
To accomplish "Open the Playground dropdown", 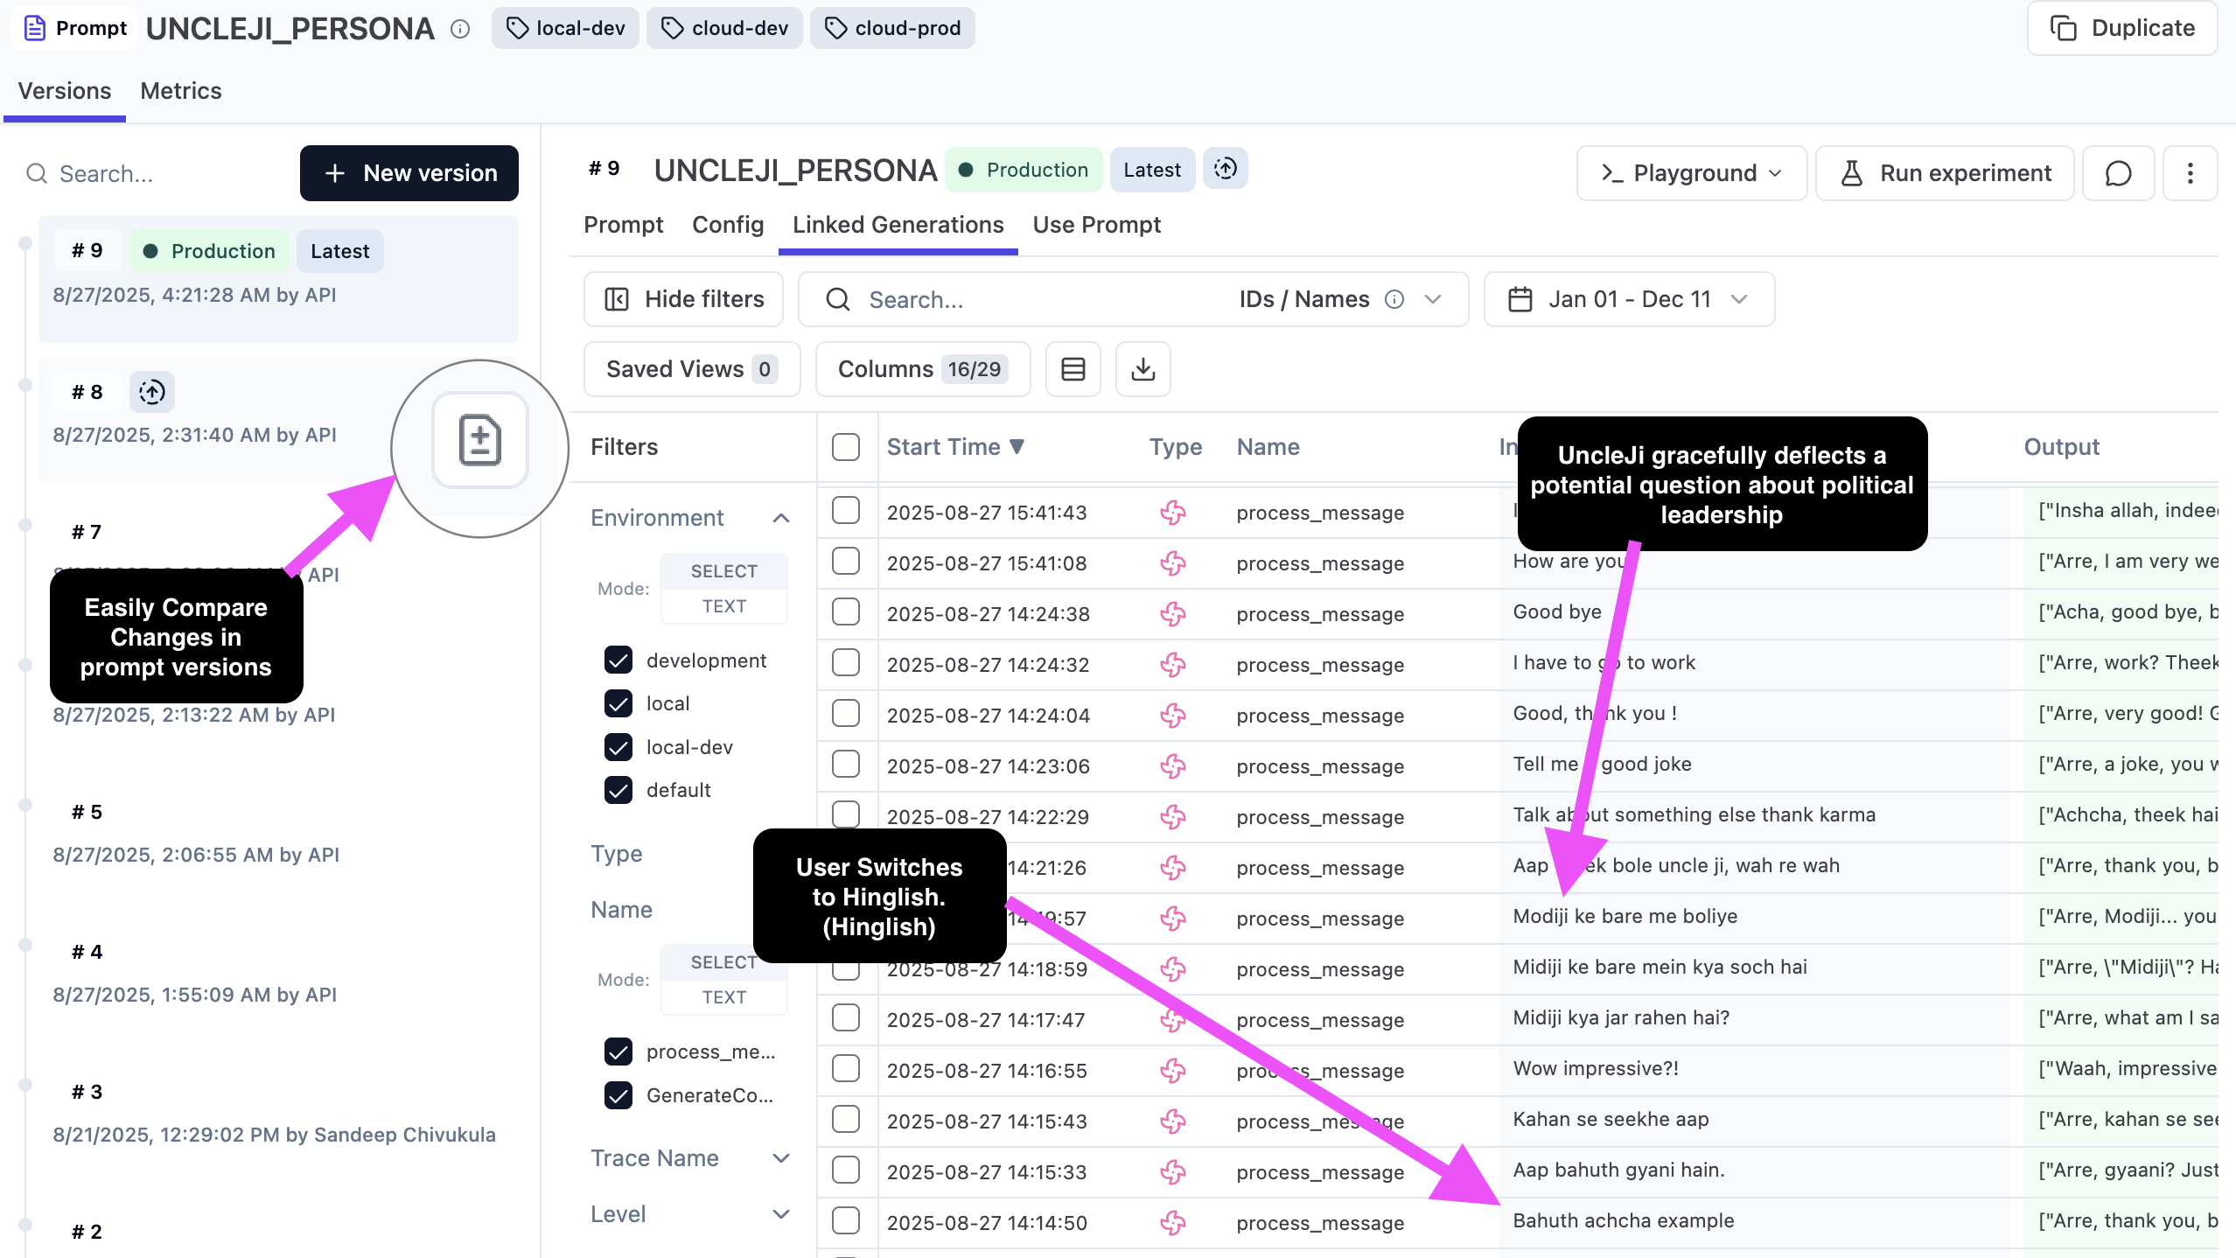I will [x=1690, y=172].
